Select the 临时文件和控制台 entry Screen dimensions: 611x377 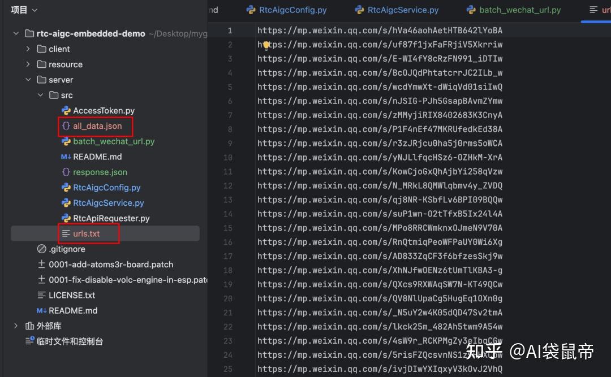[70, 341]
